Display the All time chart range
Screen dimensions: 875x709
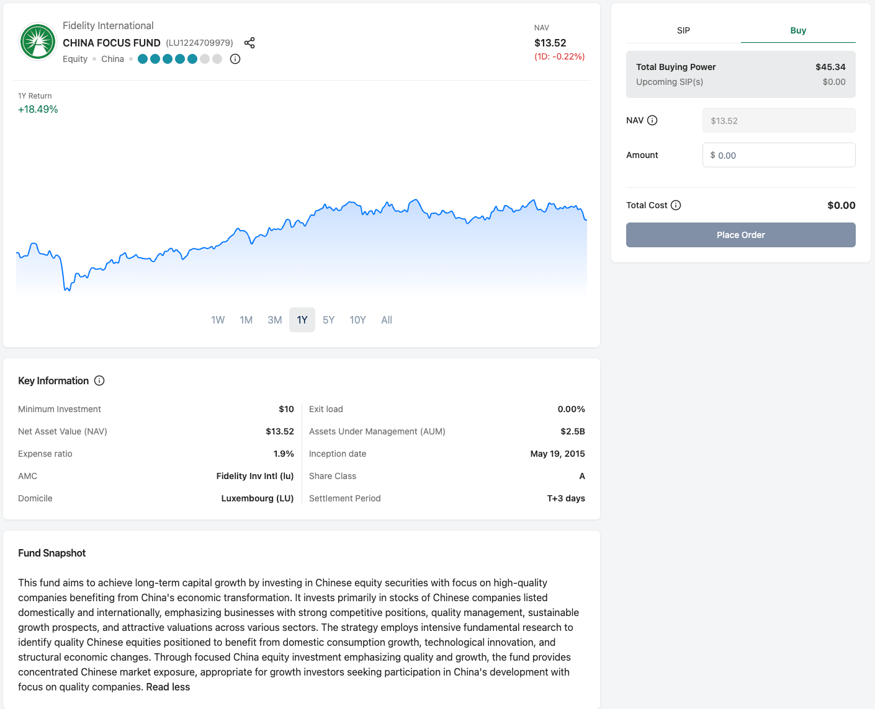click(x=387, y=320)
